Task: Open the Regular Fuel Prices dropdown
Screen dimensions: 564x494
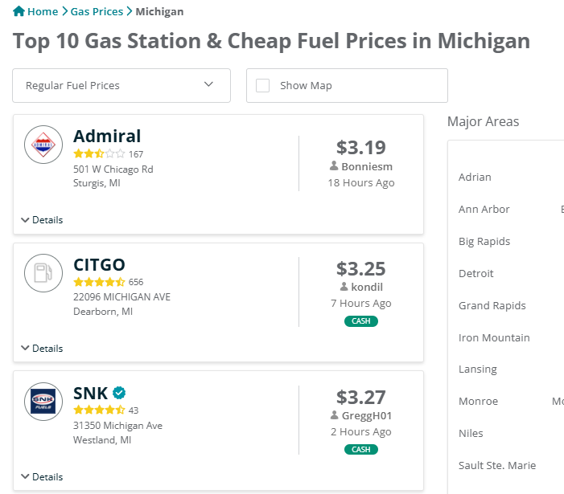Action: [x=121, y=85]
